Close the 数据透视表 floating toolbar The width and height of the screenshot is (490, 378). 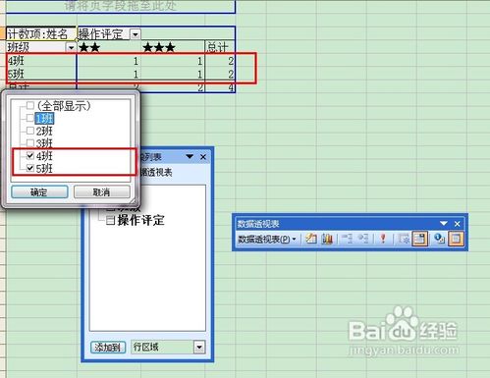[458, 224]
